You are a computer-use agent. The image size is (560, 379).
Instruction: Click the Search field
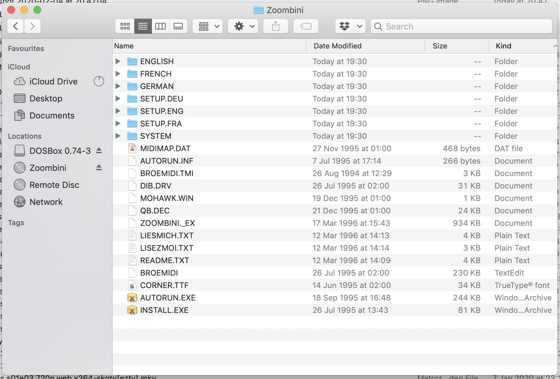(461, 26)
